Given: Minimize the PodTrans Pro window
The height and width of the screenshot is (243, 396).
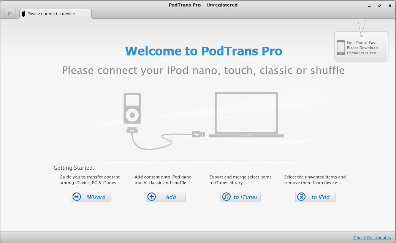Looking at the screenshot, I should (x=370, y=6).
